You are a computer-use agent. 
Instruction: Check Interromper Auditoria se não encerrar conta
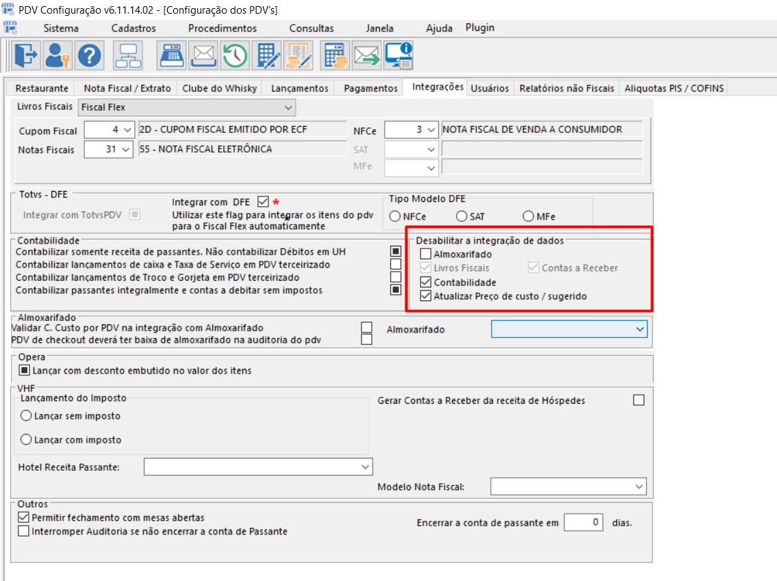click(23, 531)
